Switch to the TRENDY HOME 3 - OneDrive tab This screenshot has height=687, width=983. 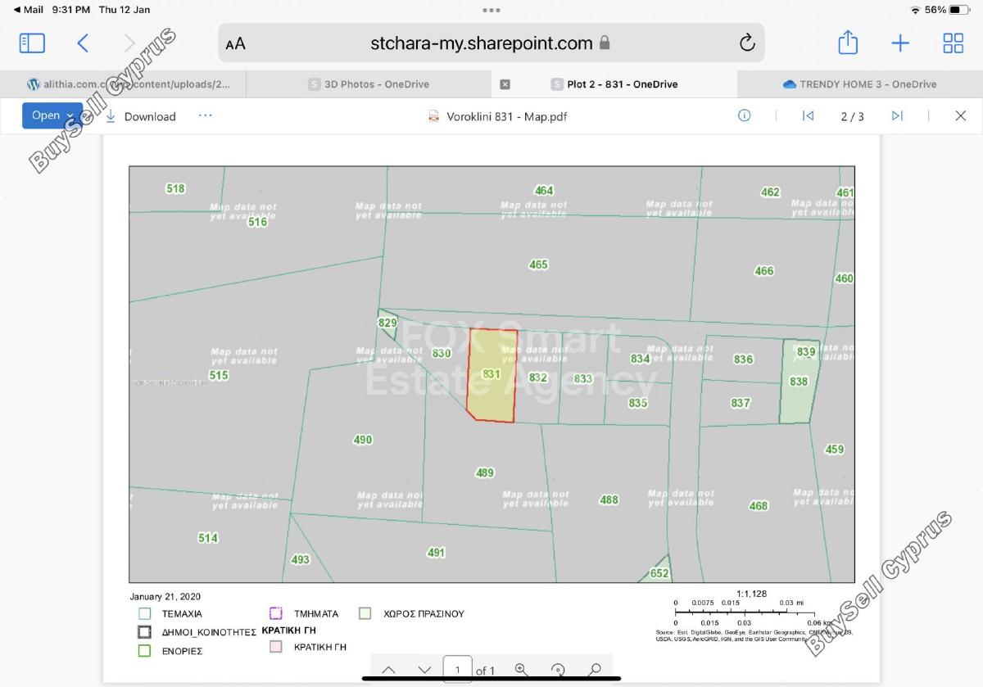tap(860, 84)
